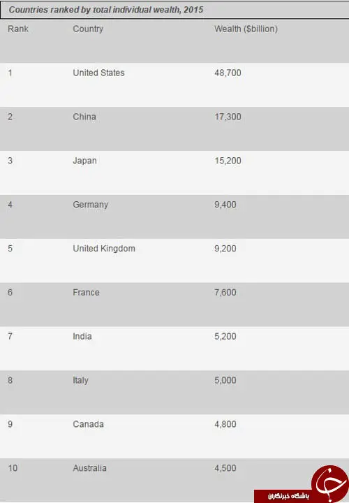Click the Country column header
349x503 pixels.
click(x=88, y=29)
